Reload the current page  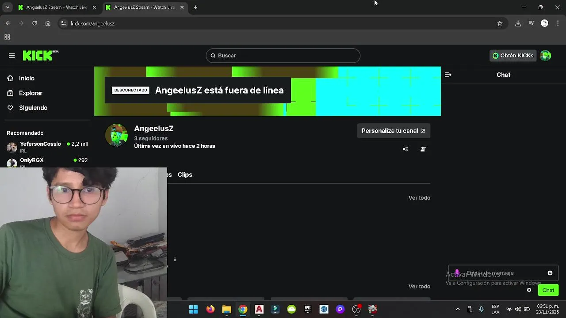pyautogui.click(x=34, y=23)
